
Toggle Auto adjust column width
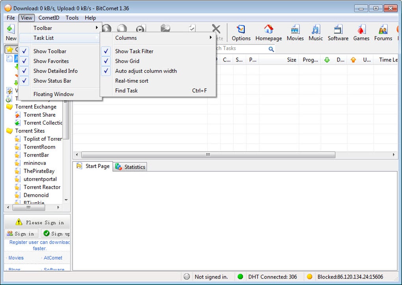point(158,71)
